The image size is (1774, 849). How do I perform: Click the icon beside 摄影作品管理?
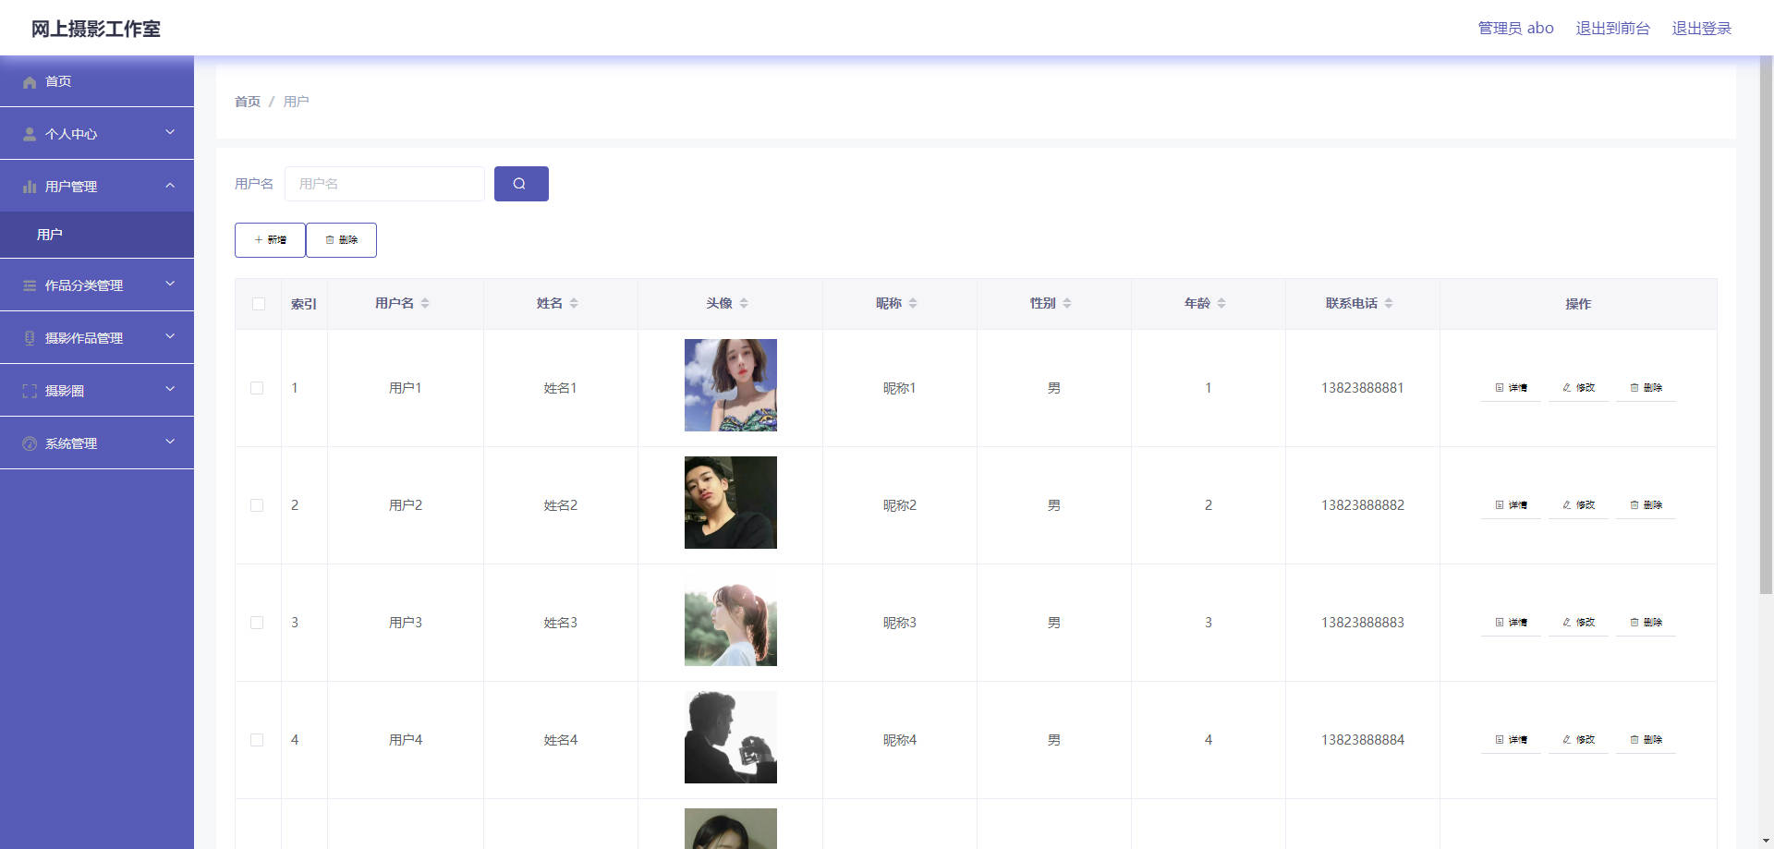tap(30, 339)
